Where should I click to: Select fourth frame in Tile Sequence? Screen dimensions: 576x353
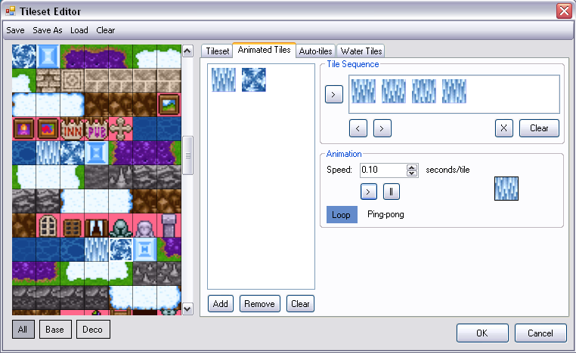click(x=454, y=91)
